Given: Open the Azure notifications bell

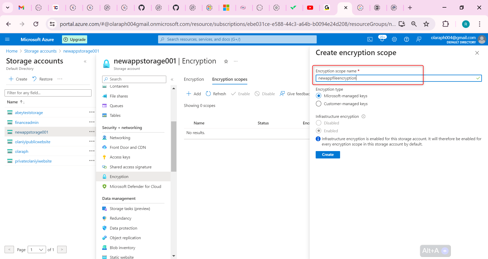Looking at the screenshot, I should click(x=382, y=39).
